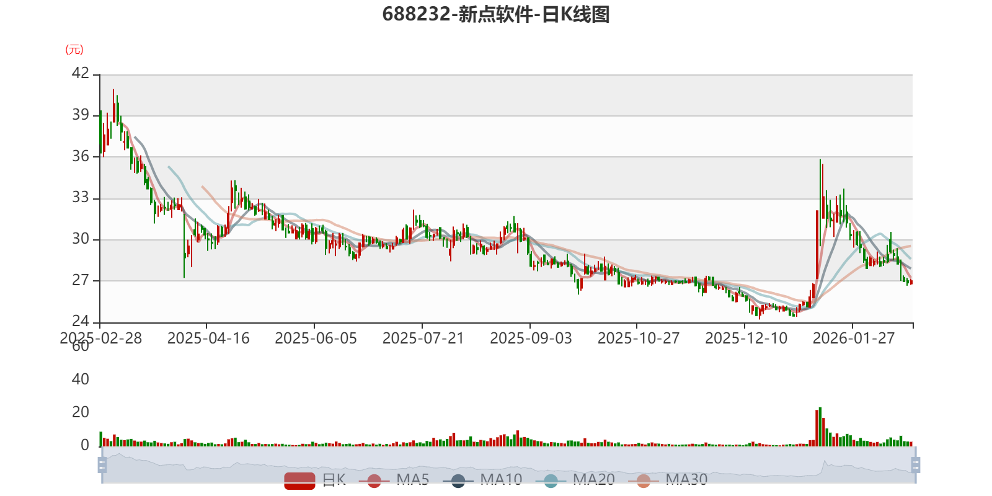Image resolution: width=992 pixels, height=496 pixels.
Task: Click the (元) unit label
Action: pos(74,50)
